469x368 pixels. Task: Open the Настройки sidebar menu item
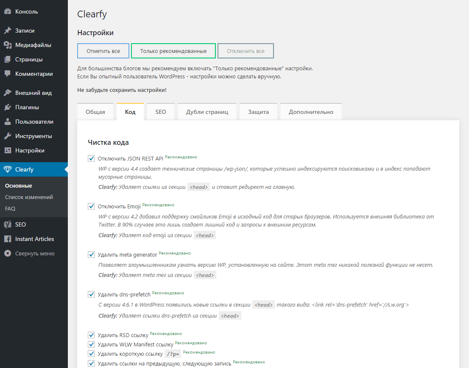tap(30, 150)
